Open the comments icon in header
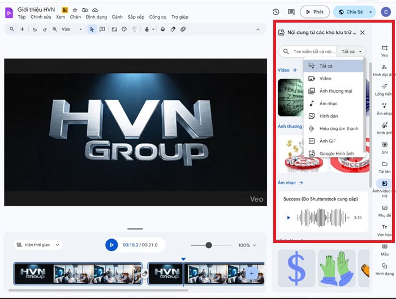Screen dimensions: 396x299 click(x=291, y=11)
